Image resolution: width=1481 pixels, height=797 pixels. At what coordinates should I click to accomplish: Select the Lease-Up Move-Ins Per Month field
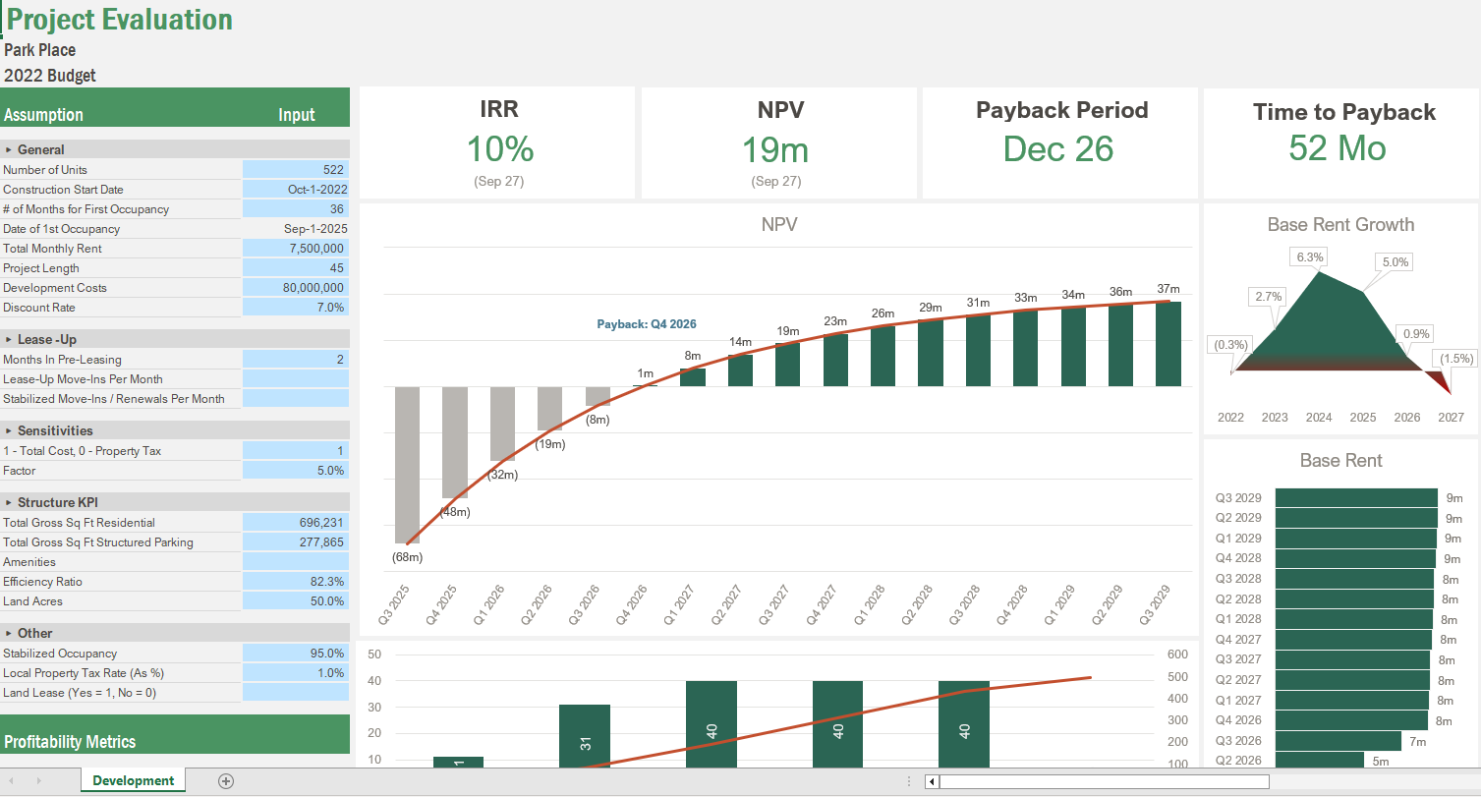click(295, 379)
